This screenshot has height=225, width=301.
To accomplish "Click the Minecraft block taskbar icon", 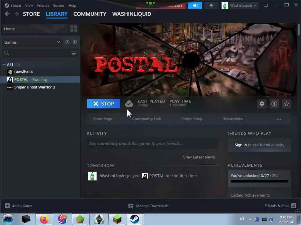I will (117, 219).
